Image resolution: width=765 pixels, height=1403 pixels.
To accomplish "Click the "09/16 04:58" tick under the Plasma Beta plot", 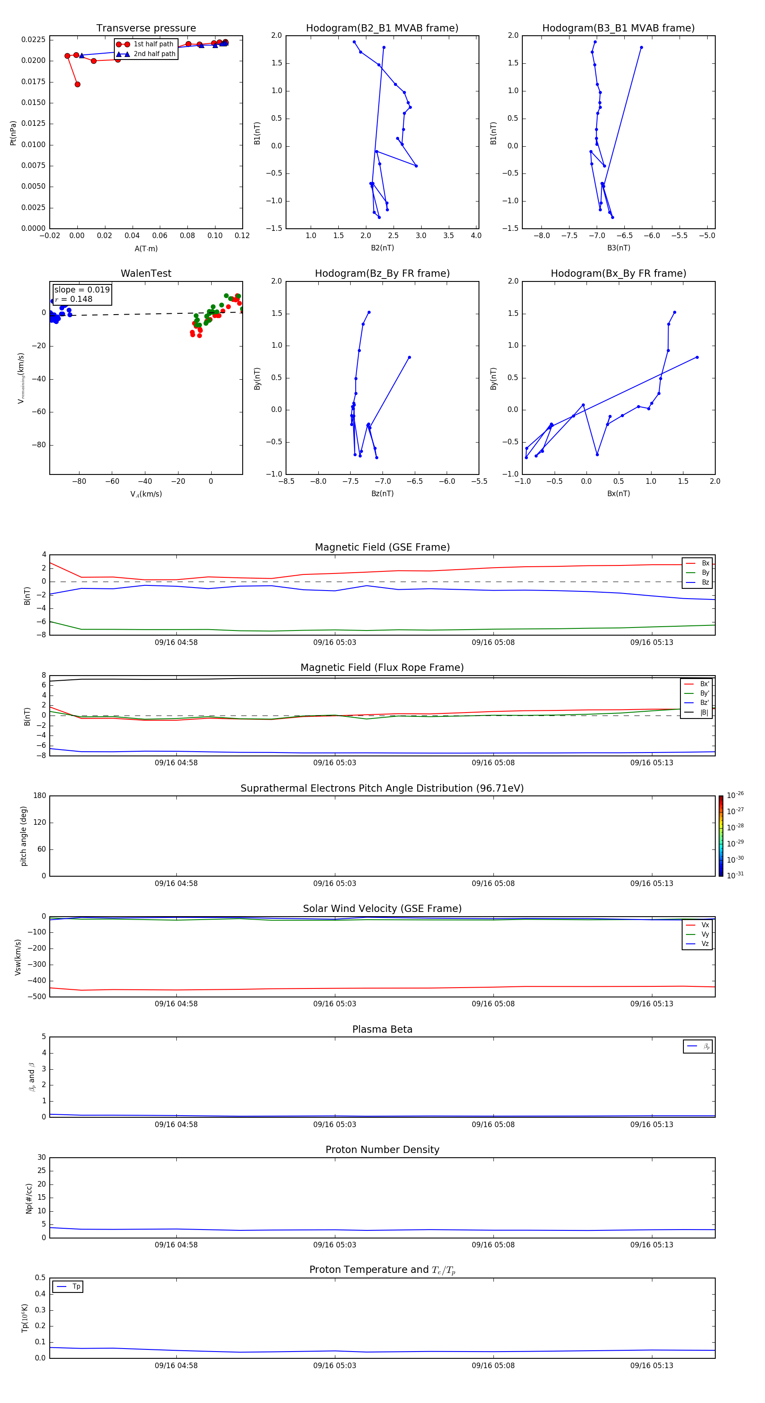I will (x=176, y=1125).
